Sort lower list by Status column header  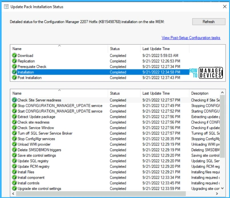coord(124,93)
